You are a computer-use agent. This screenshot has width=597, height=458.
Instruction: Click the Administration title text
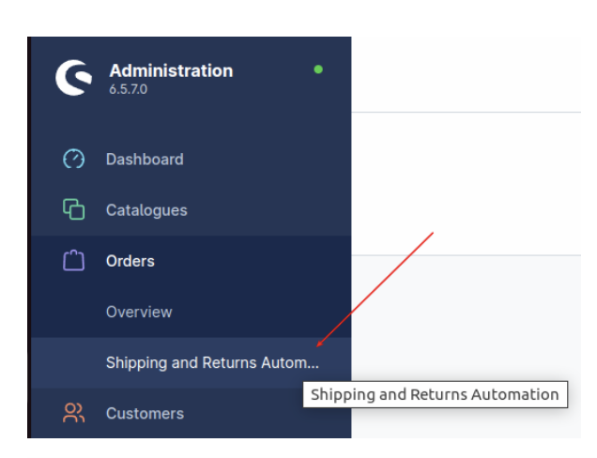171,70
